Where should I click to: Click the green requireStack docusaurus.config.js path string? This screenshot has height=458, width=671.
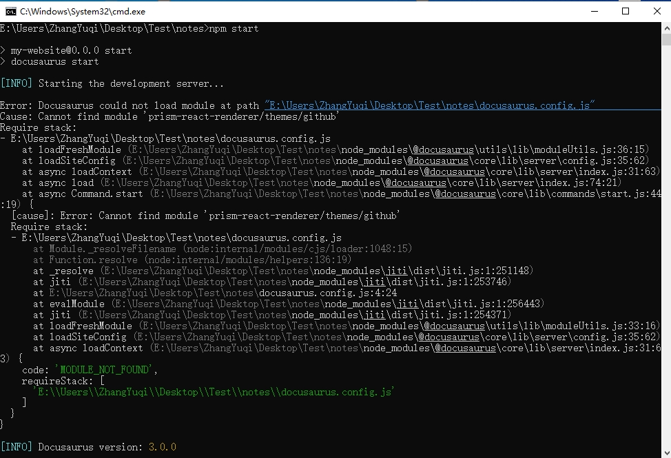point(214,392)
